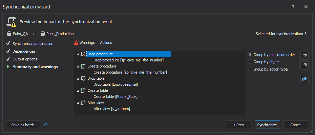315x135 pixels.
Task: Click the Create procedure action icon
Action: 83,66
